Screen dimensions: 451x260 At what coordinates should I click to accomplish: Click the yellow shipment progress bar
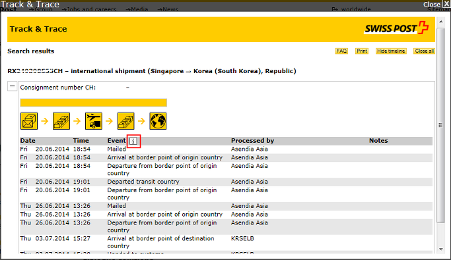point(94,103)
